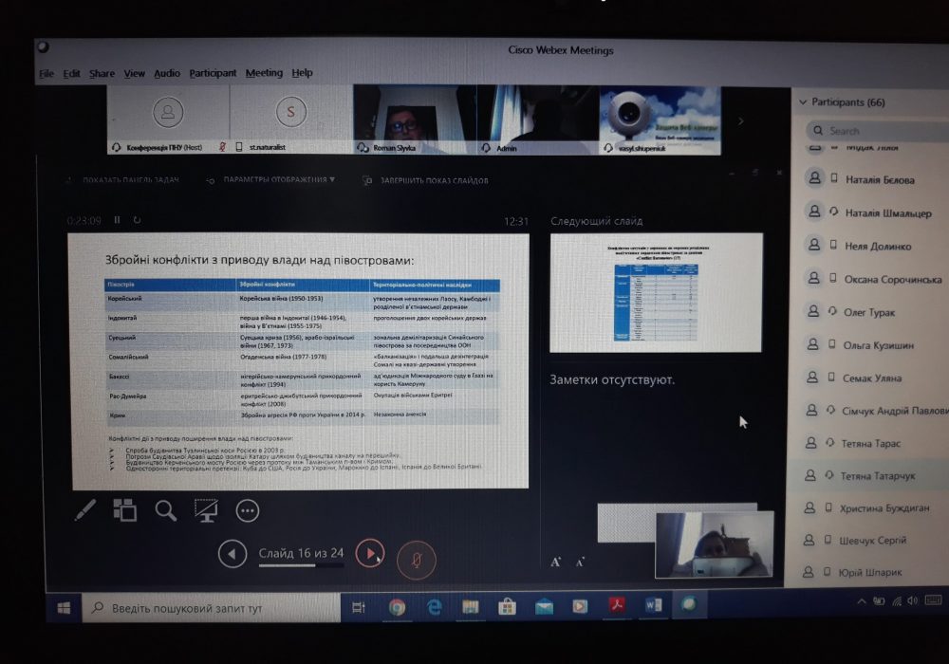Image resolution: width=949 pixels, height=664 pixels.
Task: Increase notes text size
Action: pyautogui.click(x=556, y=562)
